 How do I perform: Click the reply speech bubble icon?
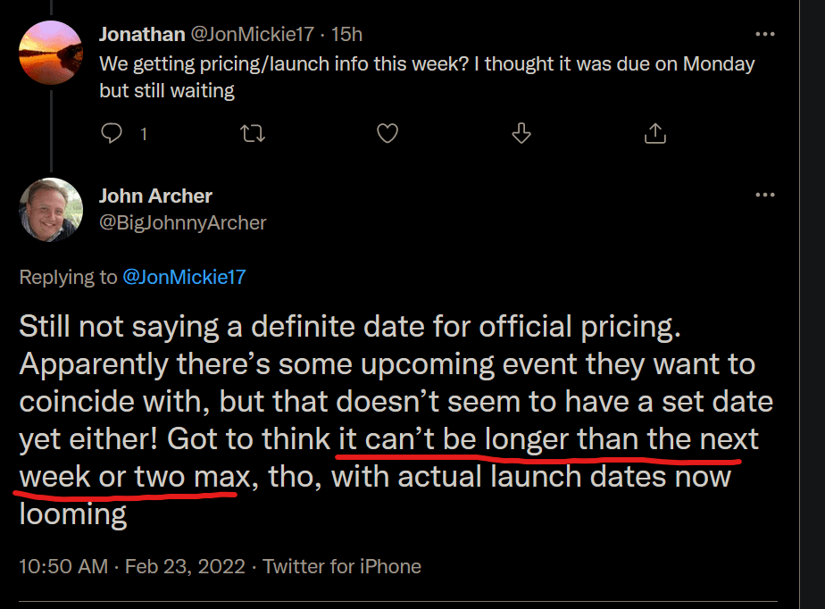[x=112, y=133]
